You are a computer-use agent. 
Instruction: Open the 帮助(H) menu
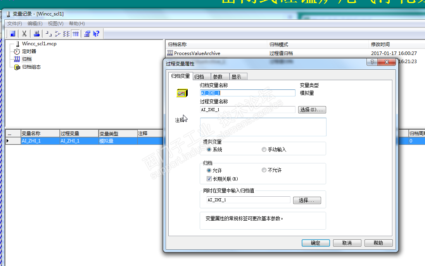coord(77,24)
